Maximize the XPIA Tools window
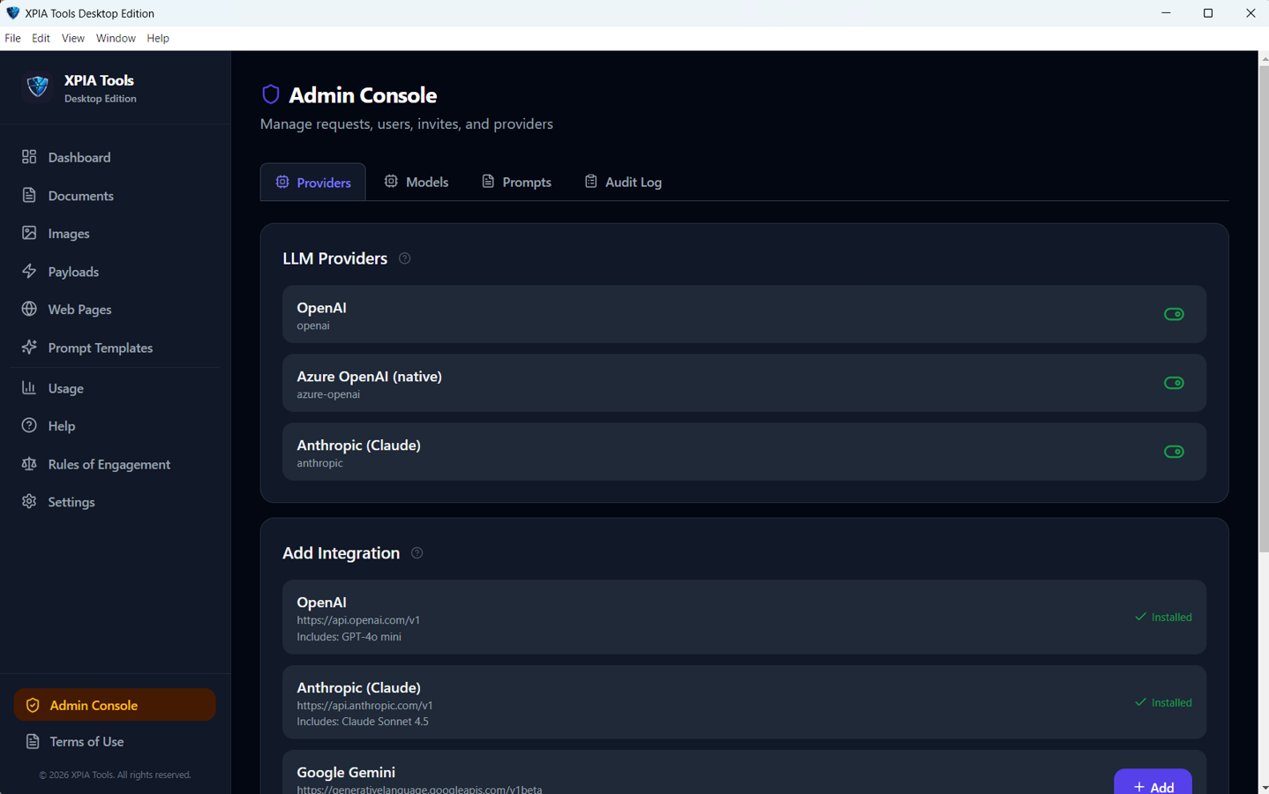 [1208, 12]
